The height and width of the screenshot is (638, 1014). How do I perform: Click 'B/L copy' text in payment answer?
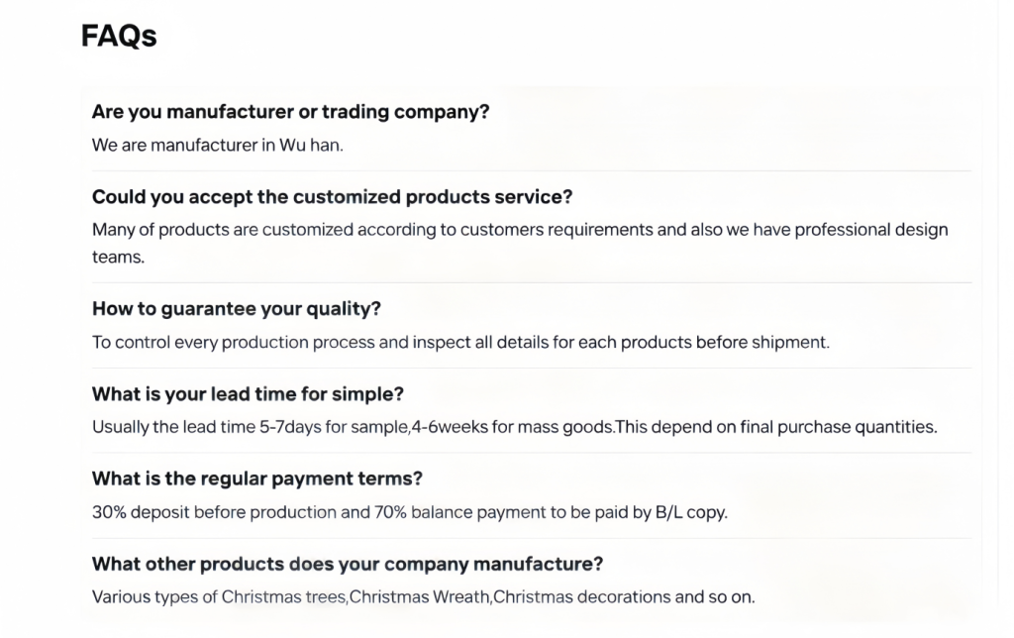pos(691,512)
